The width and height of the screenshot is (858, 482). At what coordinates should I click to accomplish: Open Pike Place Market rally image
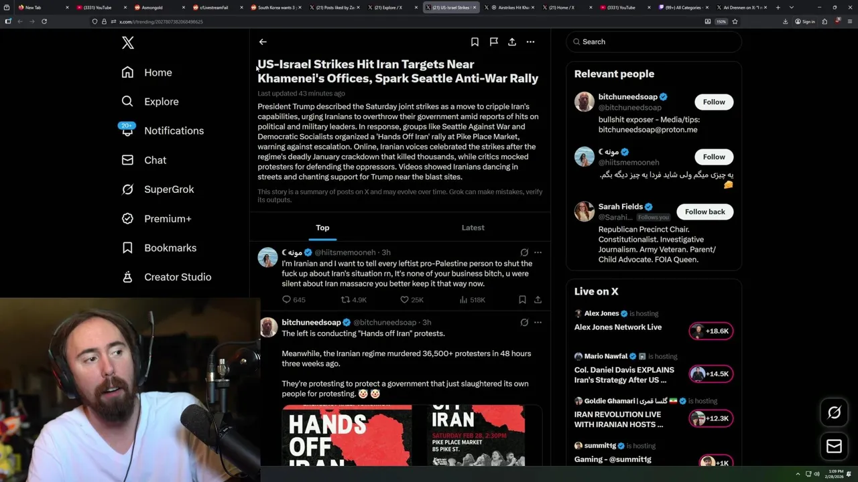[476, 435]
